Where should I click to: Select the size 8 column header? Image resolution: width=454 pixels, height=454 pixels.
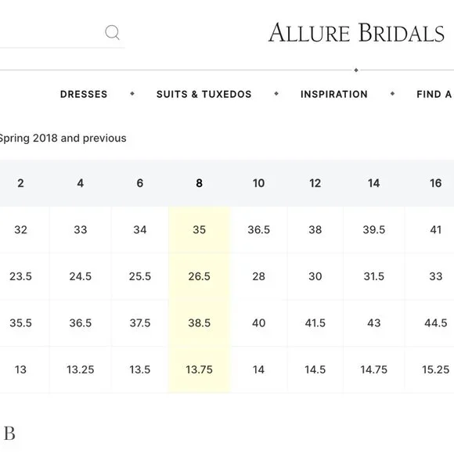point(199,183)
